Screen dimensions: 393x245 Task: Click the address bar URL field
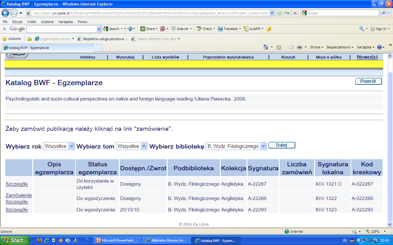(147, 13)
